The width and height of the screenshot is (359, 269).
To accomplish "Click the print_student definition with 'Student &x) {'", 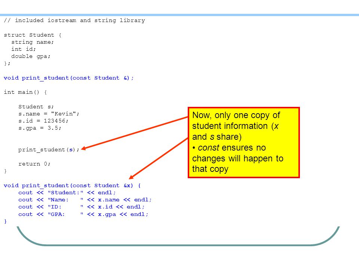I will pyautogui.click(x=72, y=186).
